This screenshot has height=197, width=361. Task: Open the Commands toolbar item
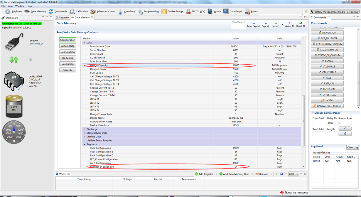point(58,11)
